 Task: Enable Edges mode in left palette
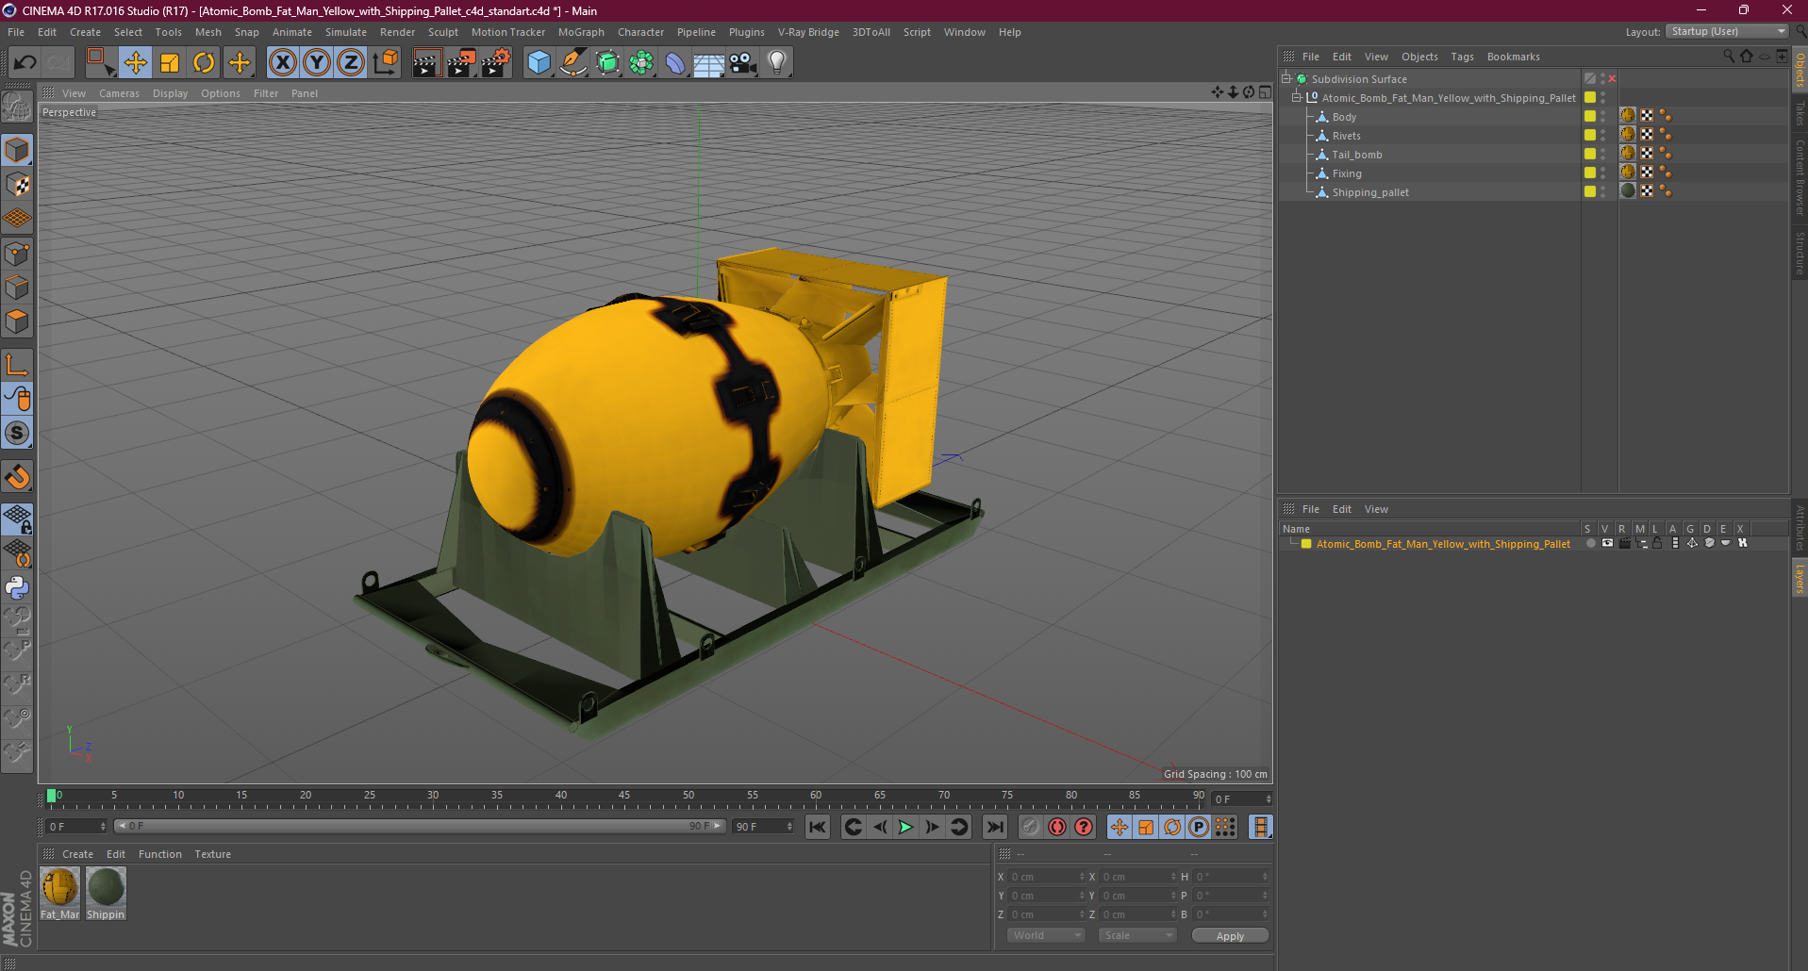(x=17, y=288)
